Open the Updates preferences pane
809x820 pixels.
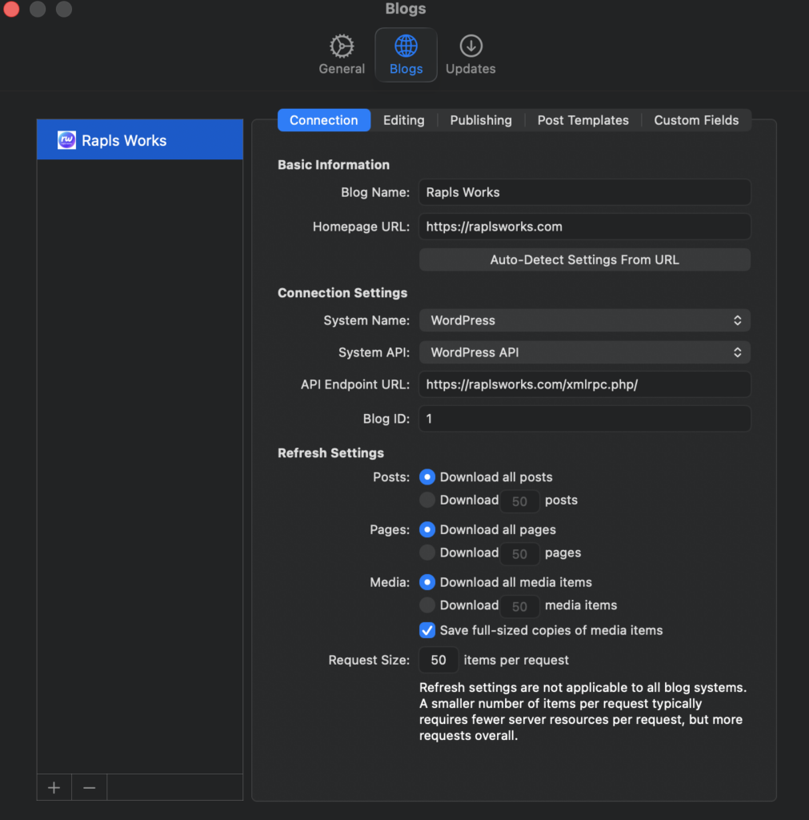click(471, 54)
